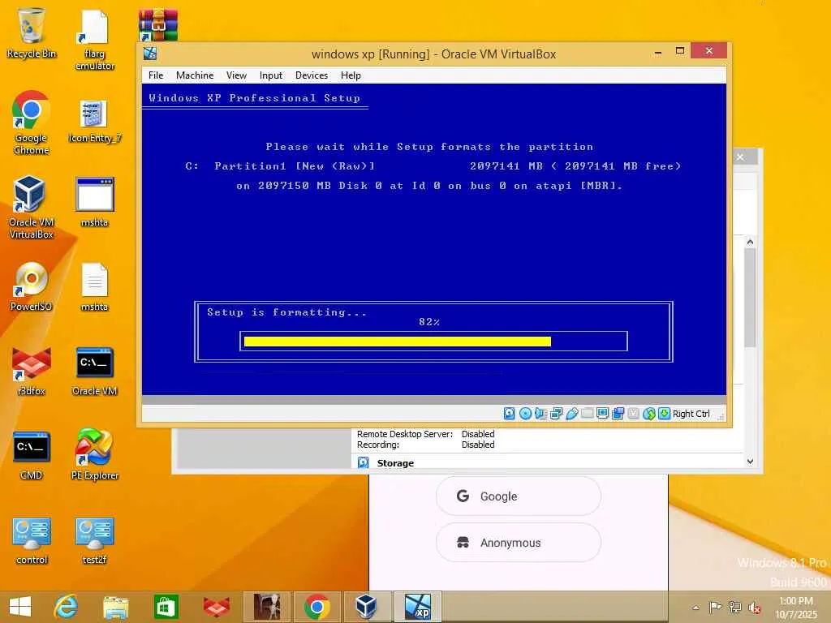Select the CMD desktop icon
Screen dimensions: 831x623
[x=32, y=456]
